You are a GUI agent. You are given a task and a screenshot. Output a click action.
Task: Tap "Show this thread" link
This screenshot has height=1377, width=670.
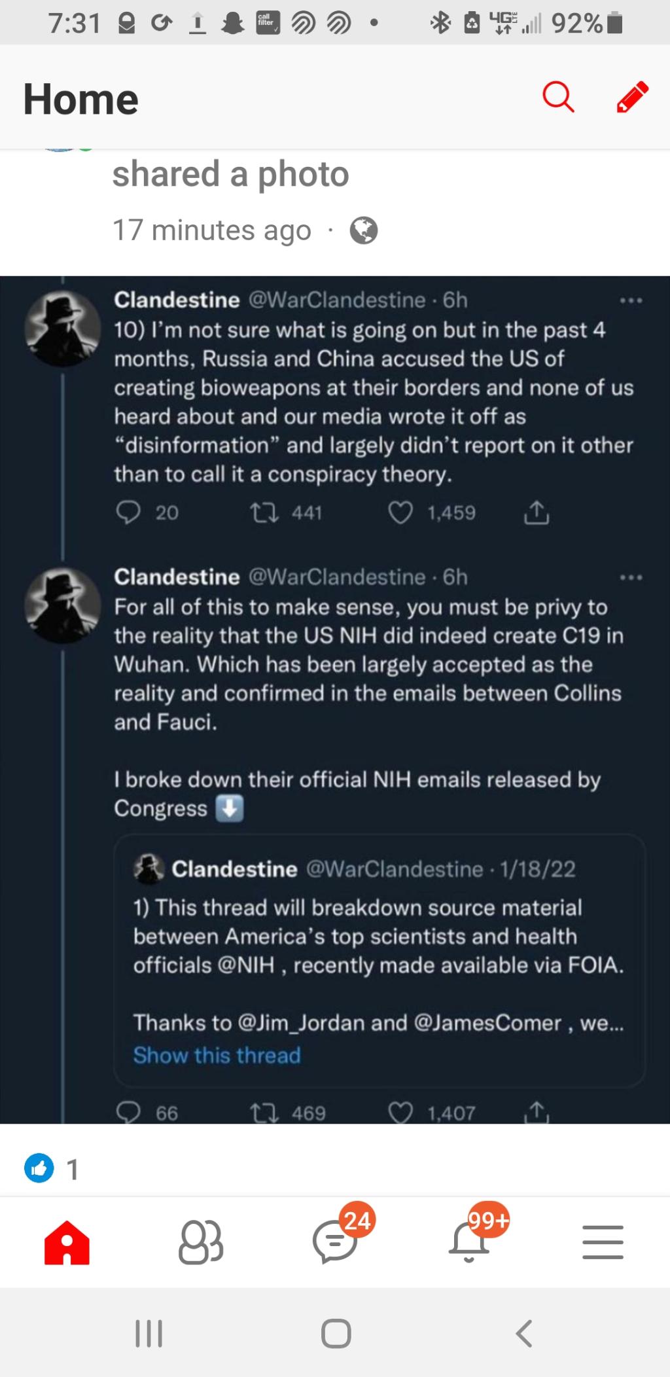[217, 1055]
